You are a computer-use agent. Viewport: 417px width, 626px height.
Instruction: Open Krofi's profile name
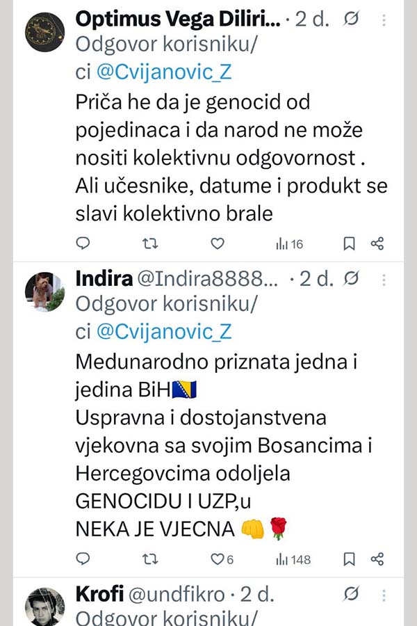point(99,595)
